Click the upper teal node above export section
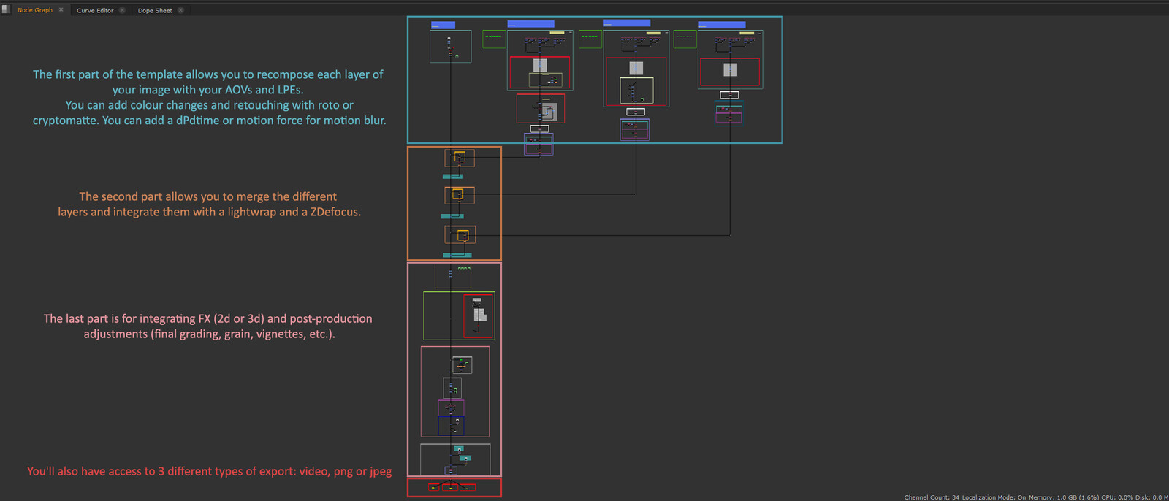Viewport: 1169px width, 501px height. (459, 448)
